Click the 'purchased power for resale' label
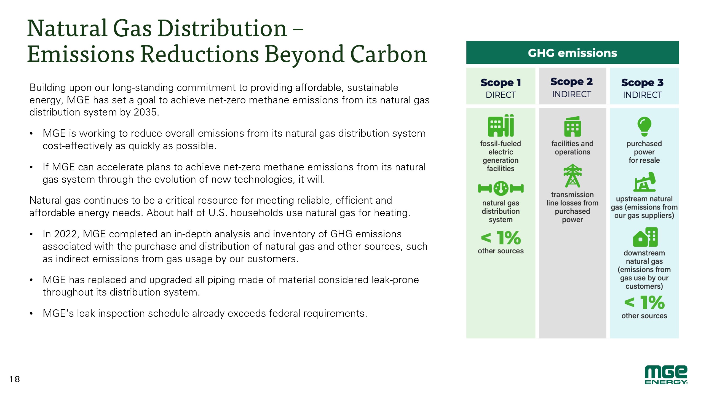The image size is (706, 397). [644, 152]
